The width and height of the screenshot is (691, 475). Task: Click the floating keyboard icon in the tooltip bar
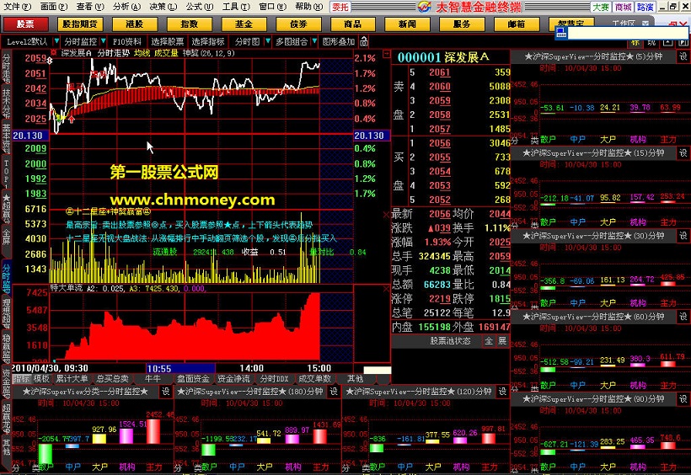(561, 33)
